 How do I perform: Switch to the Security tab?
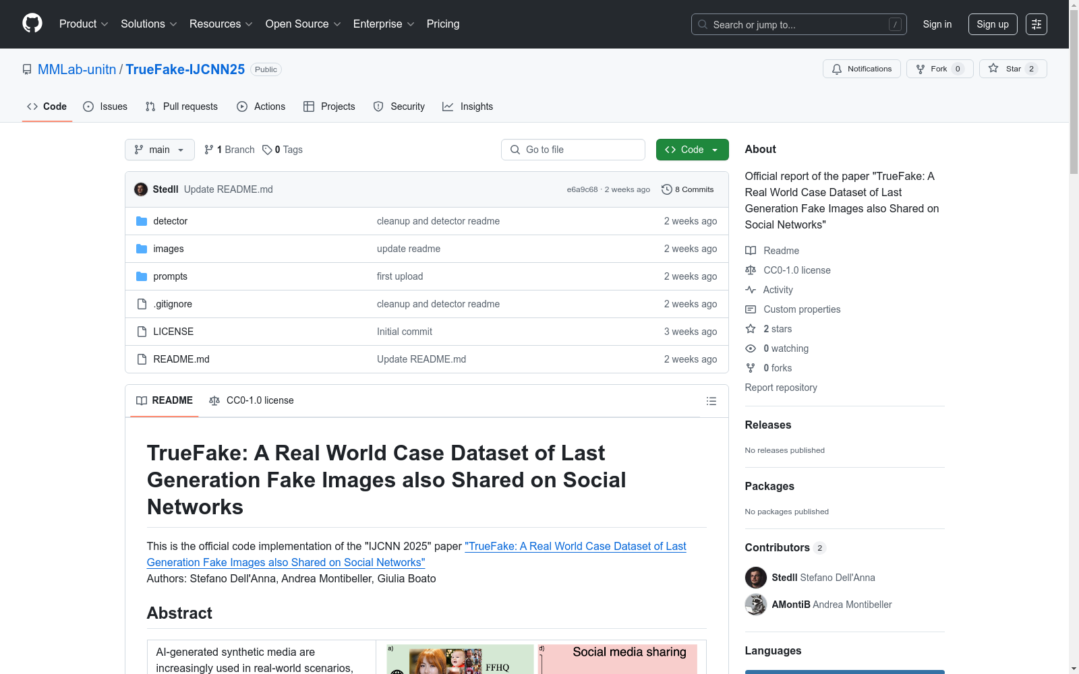pyautogui.click(x=399, y=106)
